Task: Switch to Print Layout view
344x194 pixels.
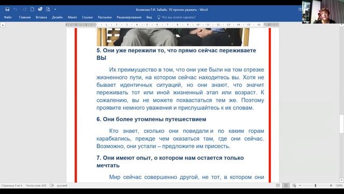Action: [x=285, y=185]
